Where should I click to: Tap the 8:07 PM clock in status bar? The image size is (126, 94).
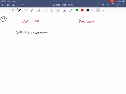[3, 1]
